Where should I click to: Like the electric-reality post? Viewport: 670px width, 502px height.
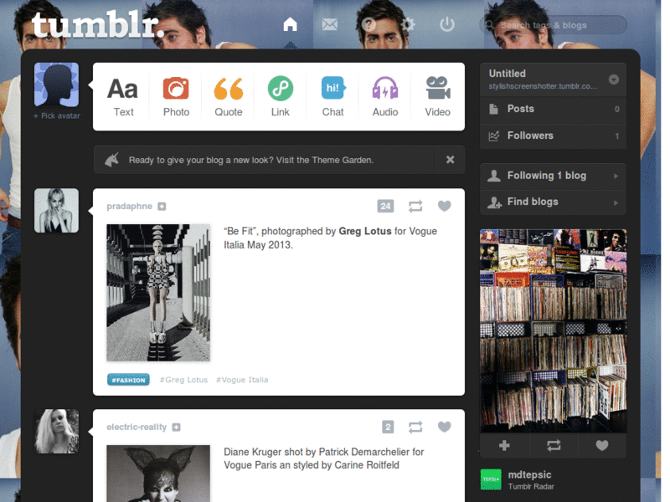(445, 427)
